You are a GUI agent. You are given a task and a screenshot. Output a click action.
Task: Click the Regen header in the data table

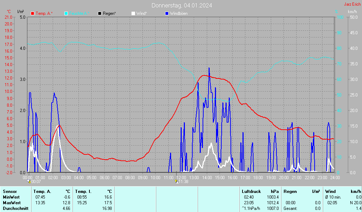(x=290, y=192)
